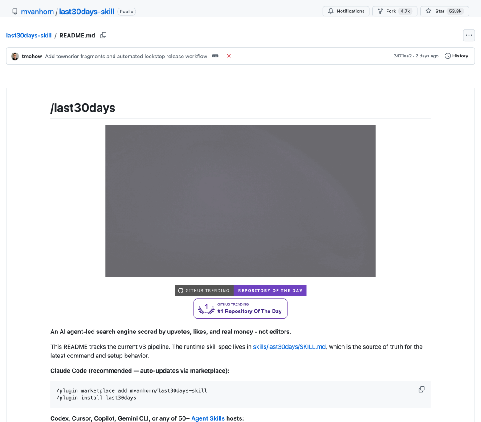The image size is (481, 422).
Task: Click the '/plugin marketplace add' code line
Action: coord(132,390)
